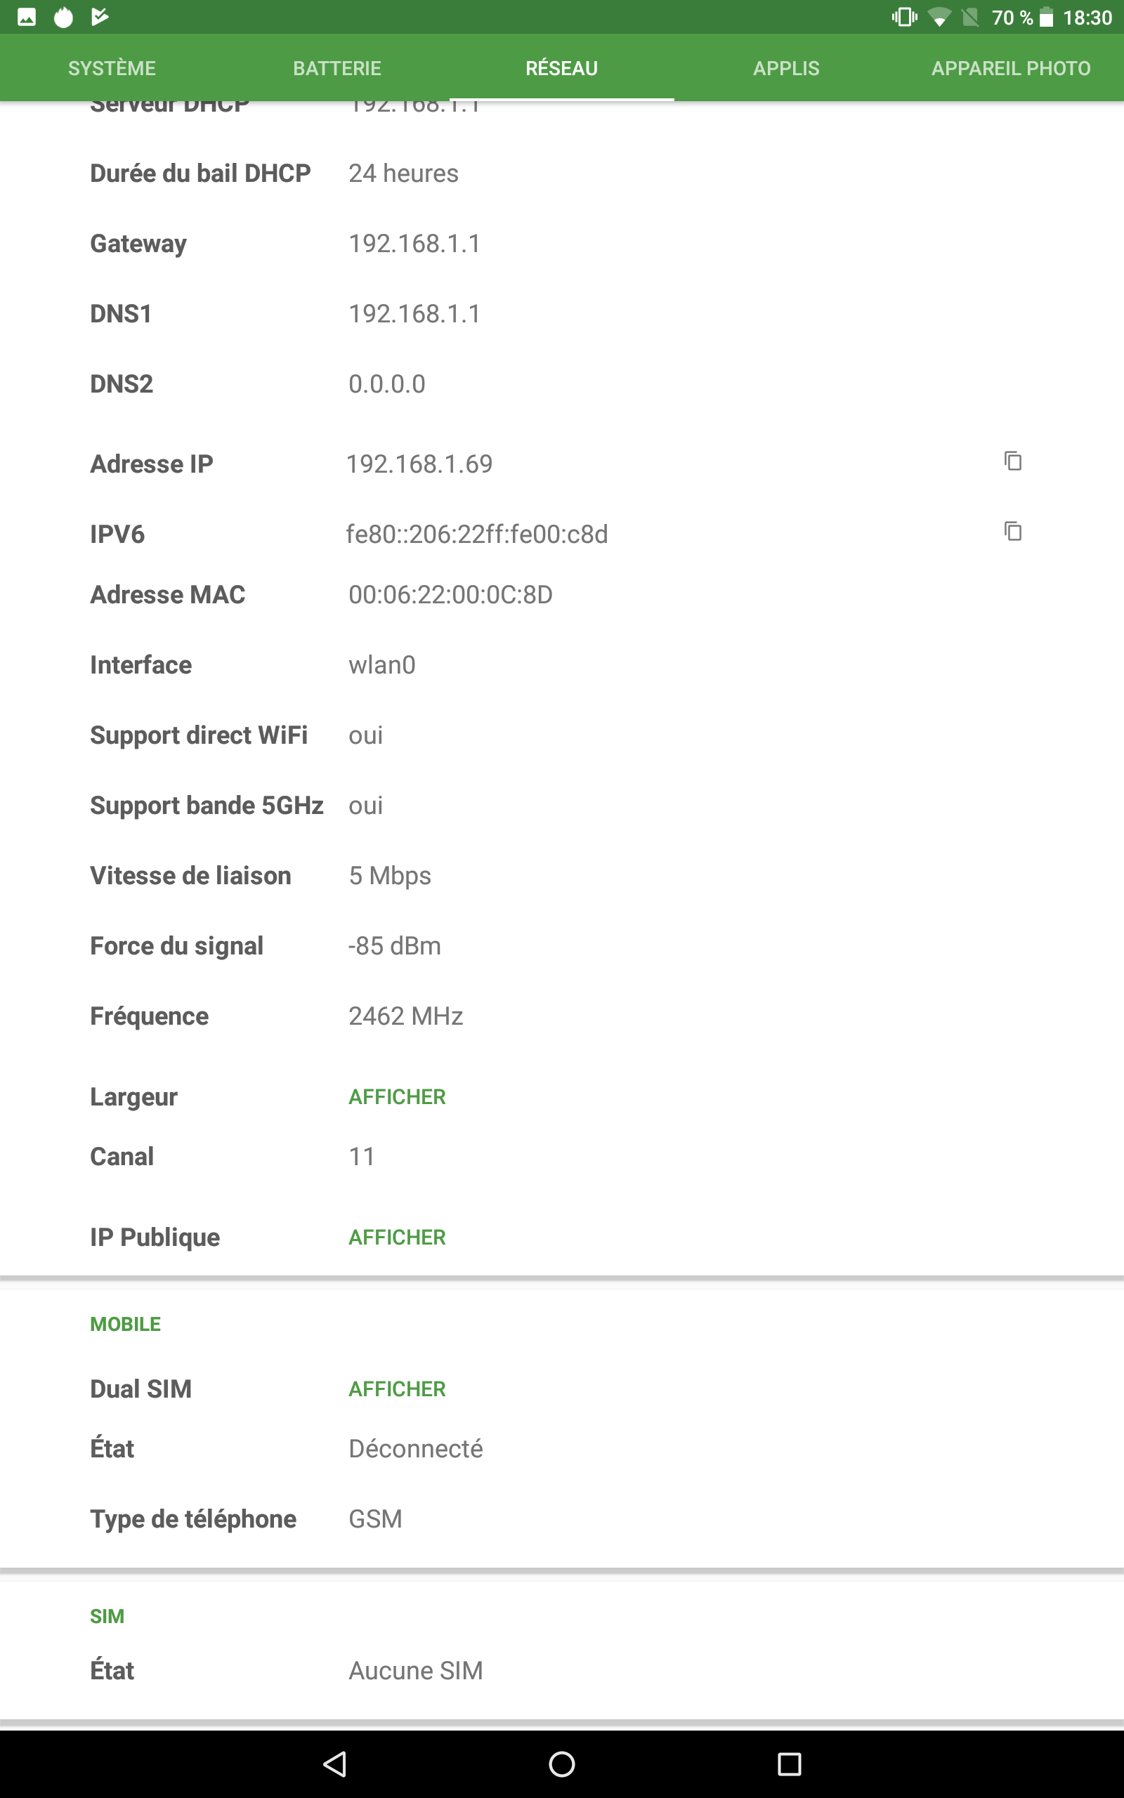Screen dimensions: 1124x1798
Task: Switch to the SYSTÈME tab
Action: coord(112,68)
